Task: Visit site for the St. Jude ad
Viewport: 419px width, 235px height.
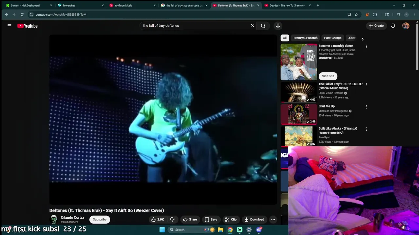Action: 328,76
